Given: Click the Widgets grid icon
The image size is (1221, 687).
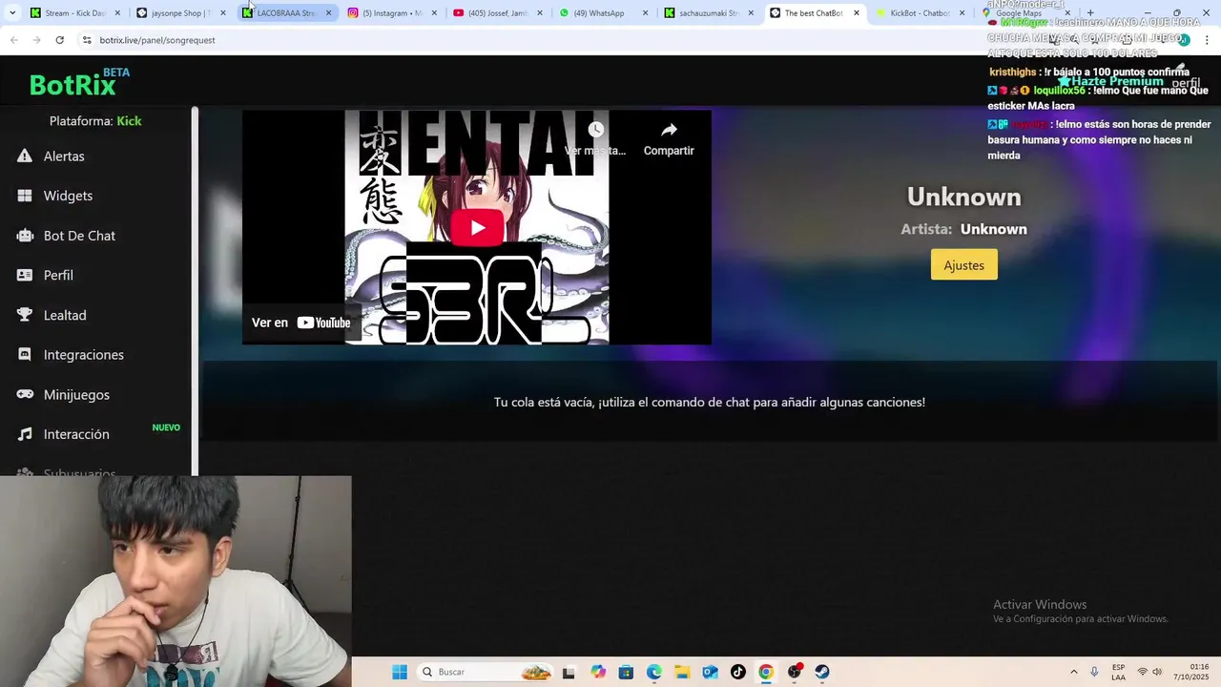Looking at the screenshot, I should [25, 196].
